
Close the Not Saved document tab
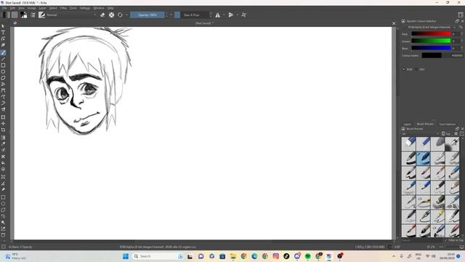(394, 23)
